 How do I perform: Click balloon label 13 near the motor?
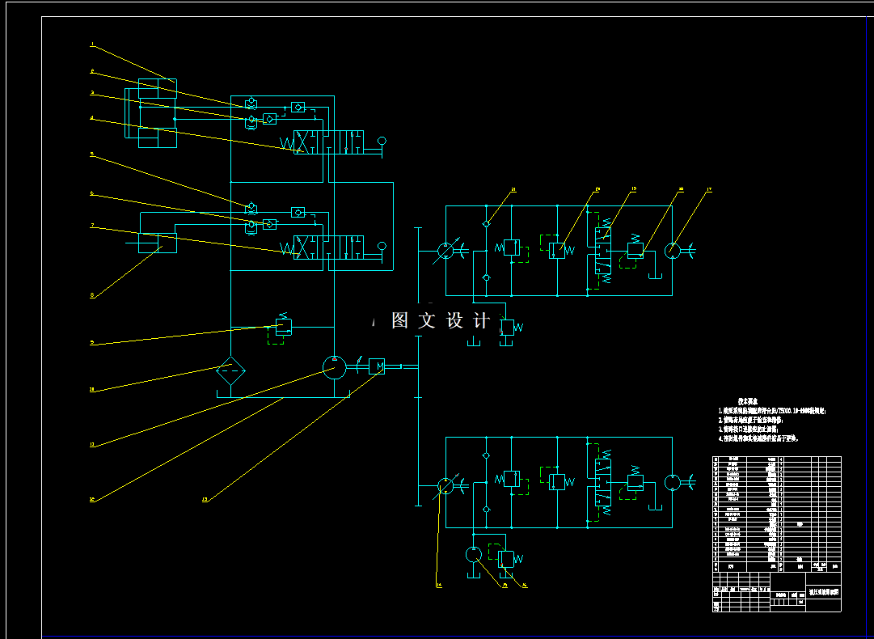205,498
